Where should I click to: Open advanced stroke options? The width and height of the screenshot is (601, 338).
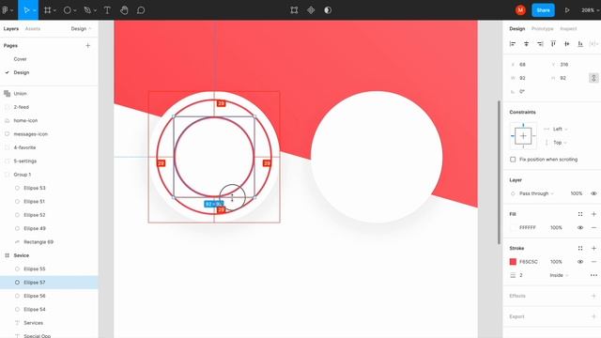point(593,275)
